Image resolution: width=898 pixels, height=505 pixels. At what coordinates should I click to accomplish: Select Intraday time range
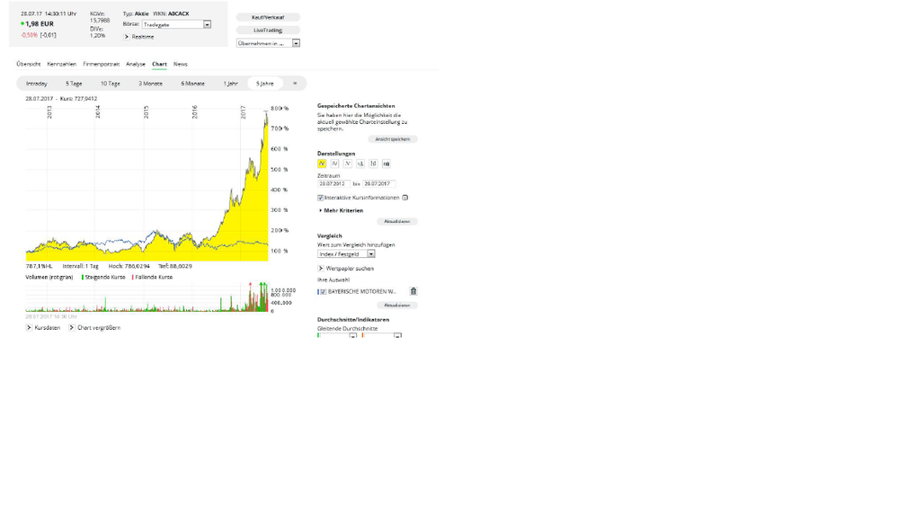[37, 84]
